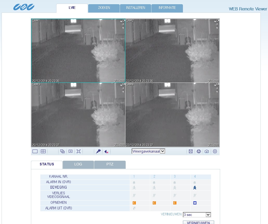The height and width of the screenshot is (224, 268).
Task: Click channel 4 video loss icon
Action: point(195,195)
